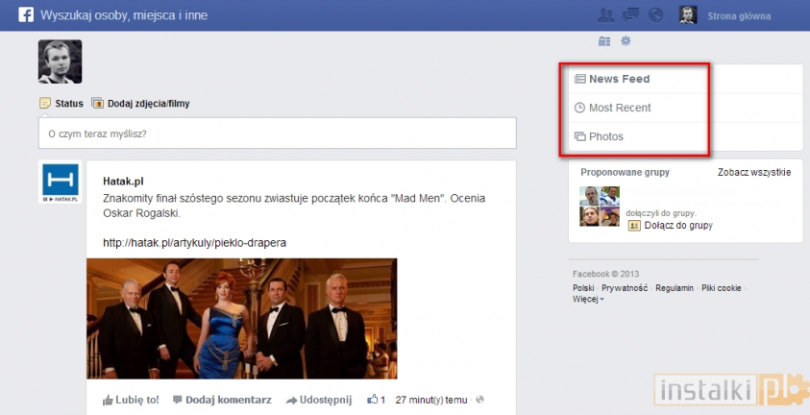Open the Mad Men cast photo
This screenshot has height=415, width=810.
pos(242,319)
